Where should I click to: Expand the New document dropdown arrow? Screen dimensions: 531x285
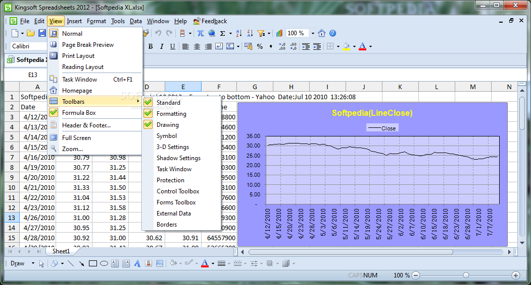[22, 33]
